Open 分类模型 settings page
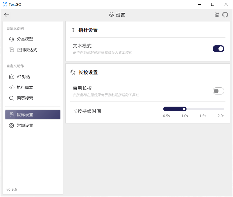233x197 pixels. click(25, 39)
